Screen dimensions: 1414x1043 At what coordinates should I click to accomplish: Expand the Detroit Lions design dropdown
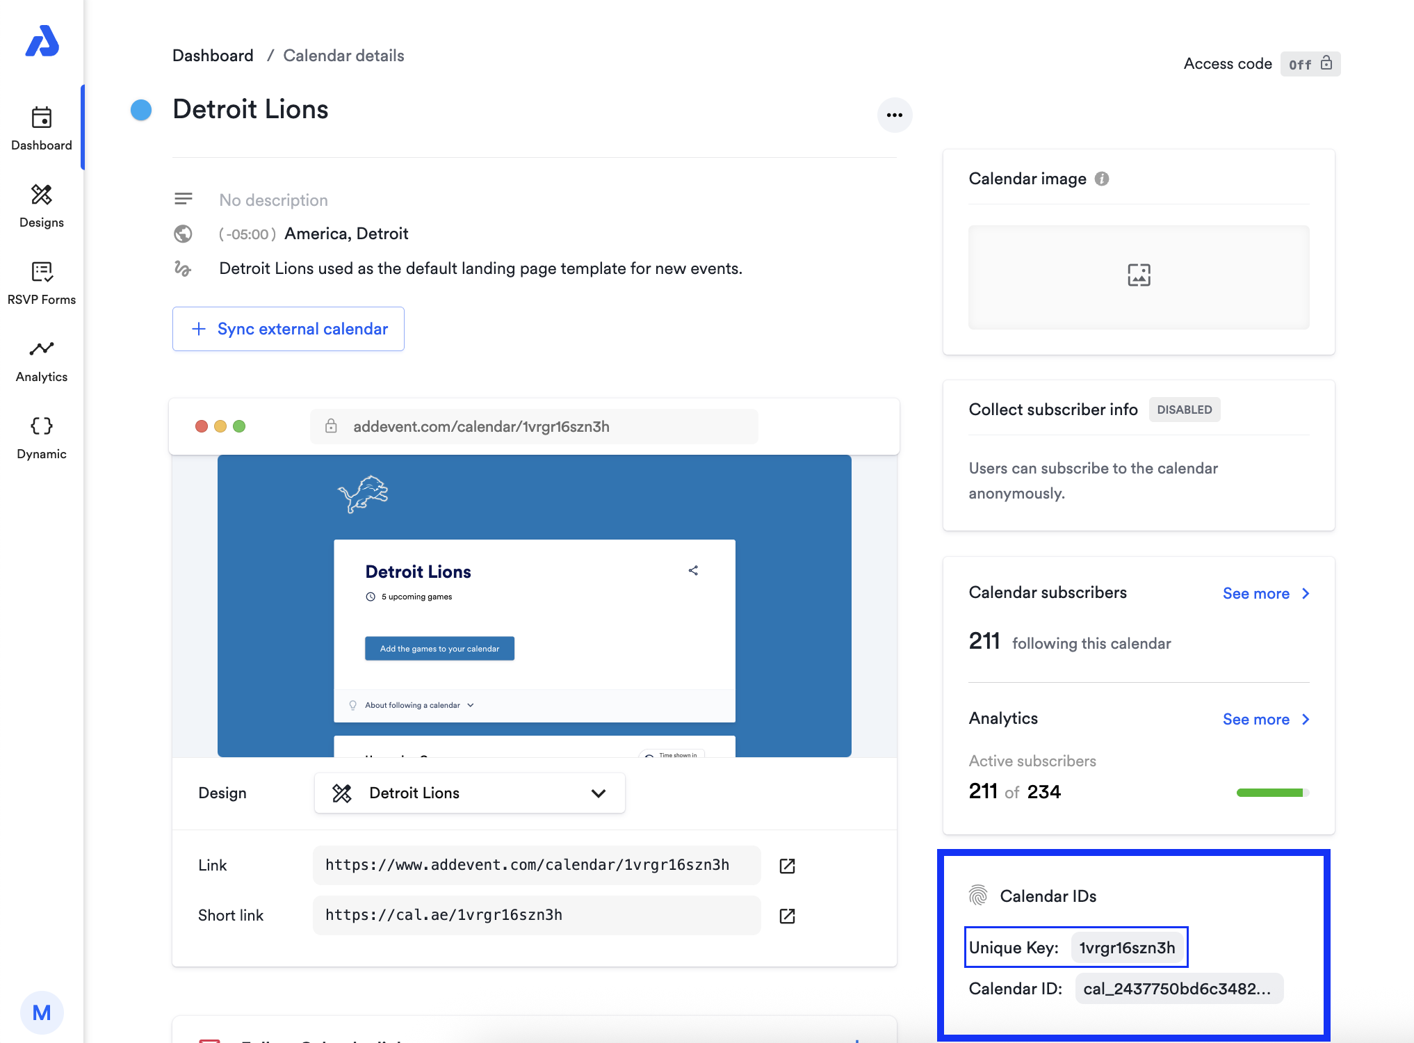point(469,793)
